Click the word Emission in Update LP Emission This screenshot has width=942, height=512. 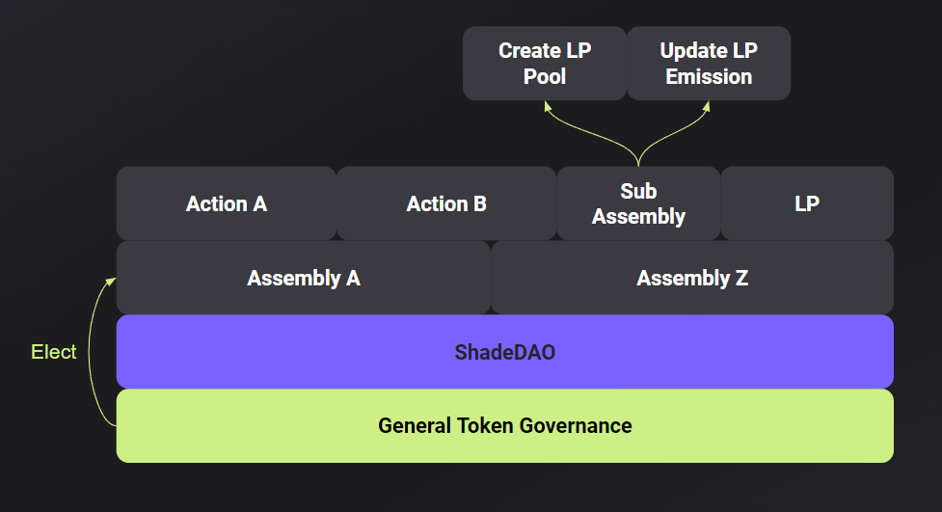click(709, 76)
